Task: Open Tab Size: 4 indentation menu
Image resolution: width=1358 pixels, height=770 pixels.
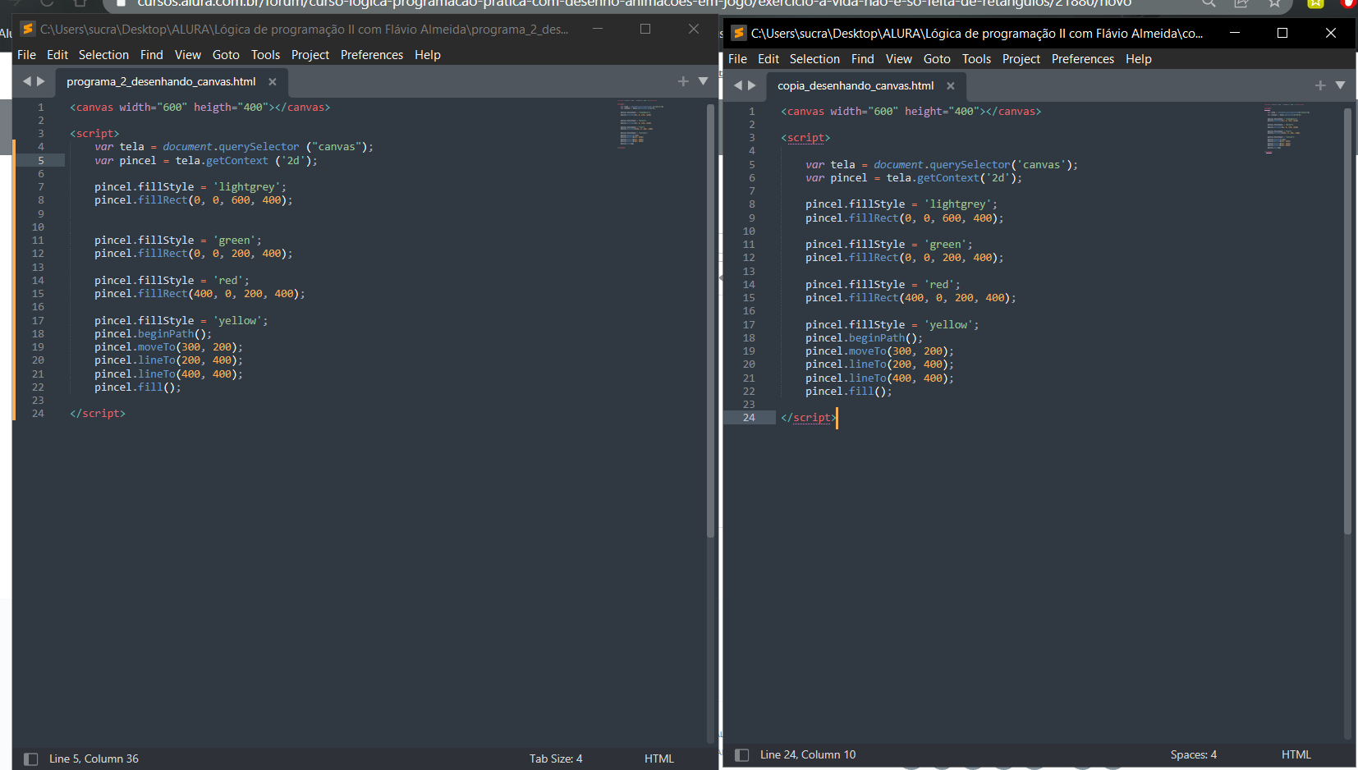Action: pos(556,759)
